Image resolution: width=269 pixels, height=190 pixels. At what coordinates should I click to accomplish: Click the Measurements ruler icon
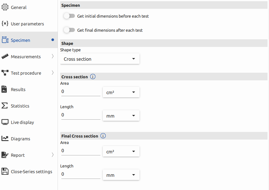[x=5, y=57]
